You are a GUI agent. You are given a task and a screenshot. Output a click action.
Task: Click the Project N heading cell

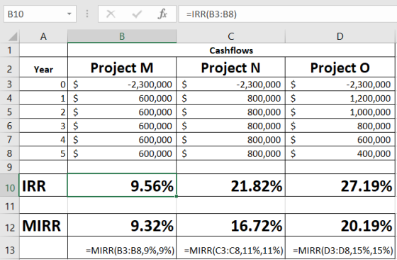pos(230,67)
